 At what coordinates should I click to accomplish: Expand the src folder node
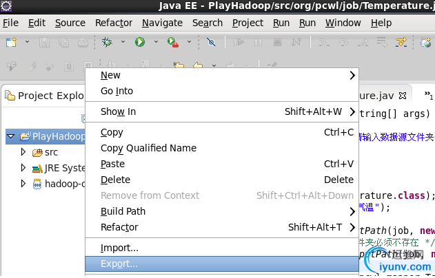[23, 152]
